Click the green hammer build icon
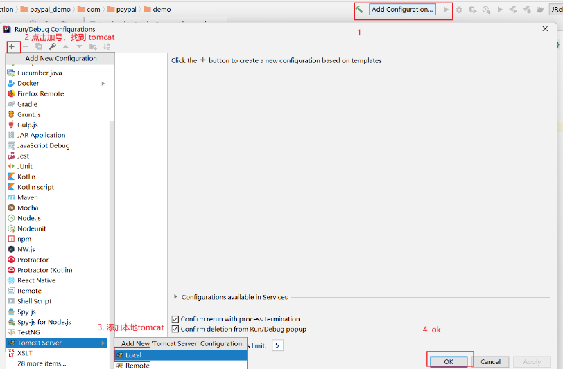563x369 pixels. click(x=359, y=10)
